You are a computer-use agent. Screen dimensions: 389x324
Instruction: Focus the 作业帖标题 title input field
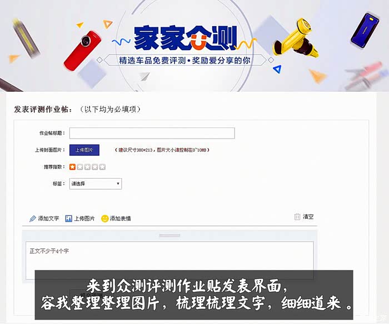(152, 133)
